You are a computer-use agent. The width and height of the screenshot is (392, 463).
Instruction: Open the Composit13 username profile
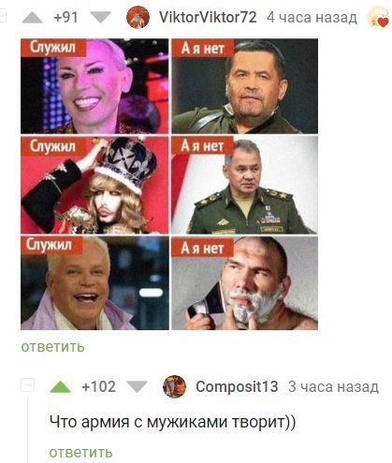[x=237, y=386]
